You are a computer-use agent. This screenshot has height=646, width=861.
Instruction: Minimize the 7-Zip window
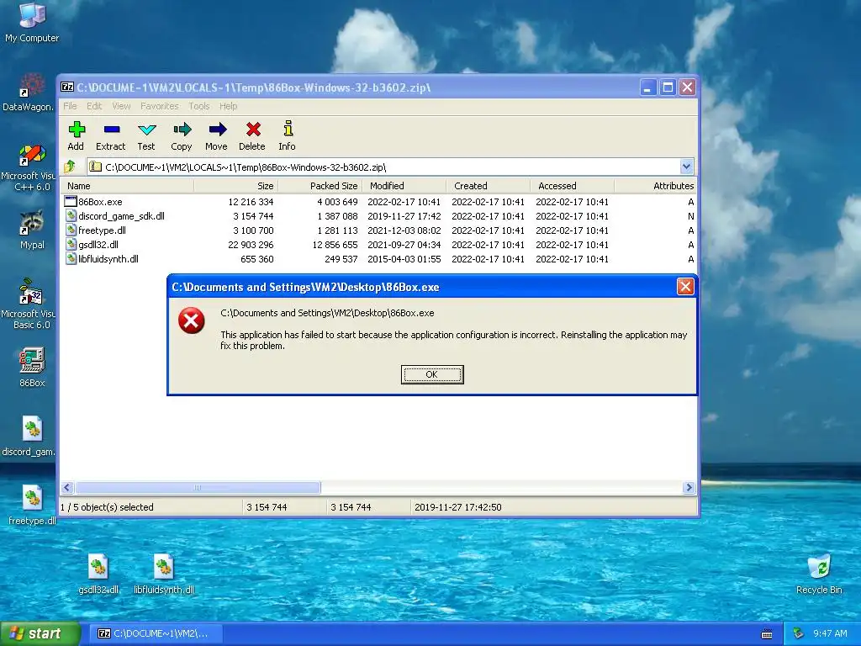coord(648,87)
